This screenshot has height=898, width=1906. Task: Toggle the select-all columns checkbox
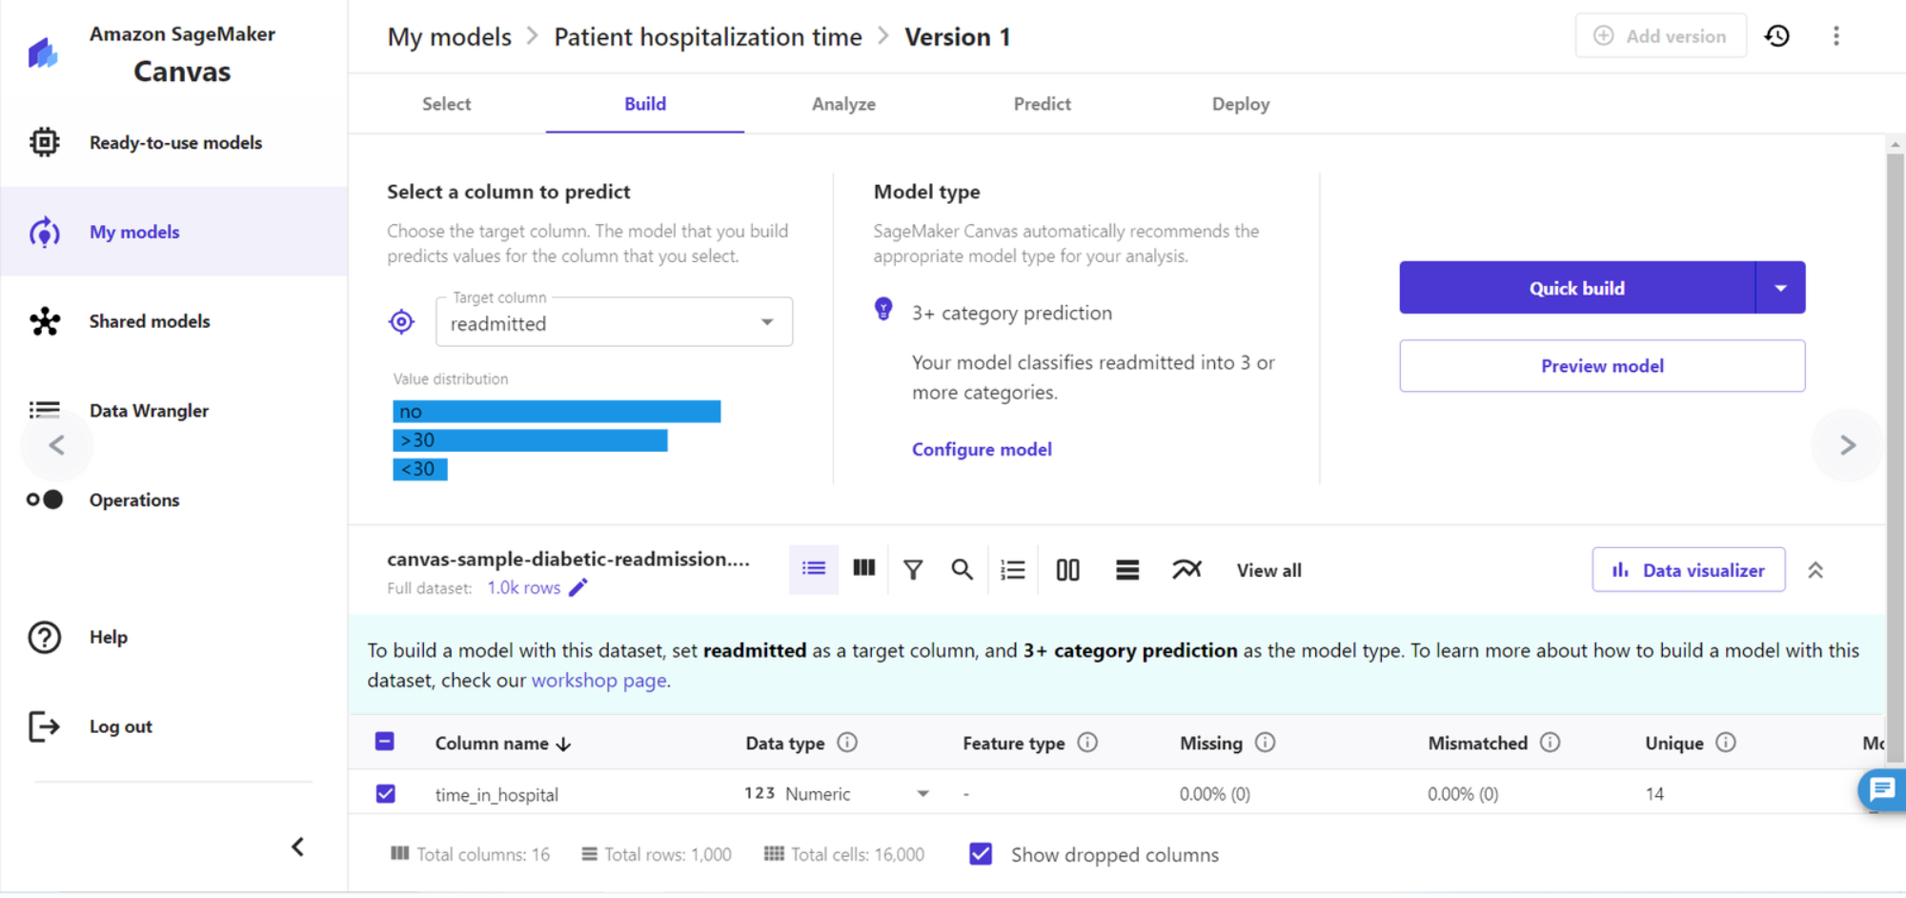coord(385,742)
